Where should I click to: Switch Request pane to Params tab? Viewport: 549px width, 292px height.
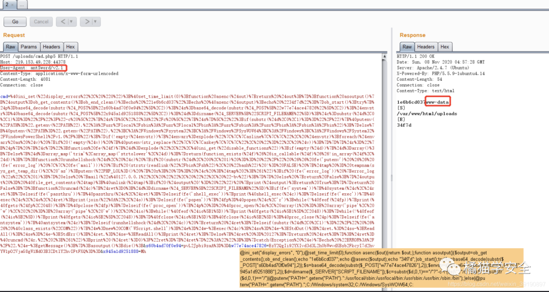(28, 47)
